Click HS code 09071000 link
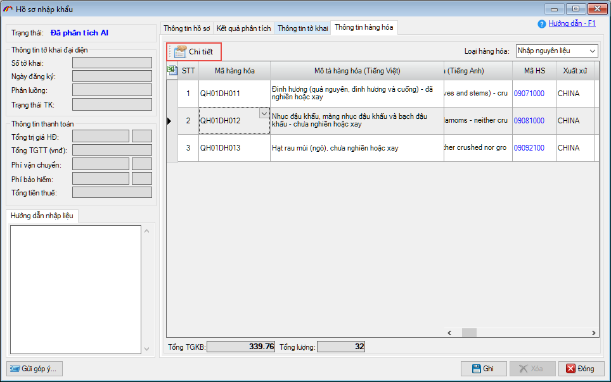This screenshot has width=611, height=382. coord(529,94)
